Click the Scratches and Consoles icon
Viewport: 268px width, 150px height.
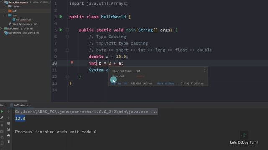pyautogui.click(x=6, y=33)
